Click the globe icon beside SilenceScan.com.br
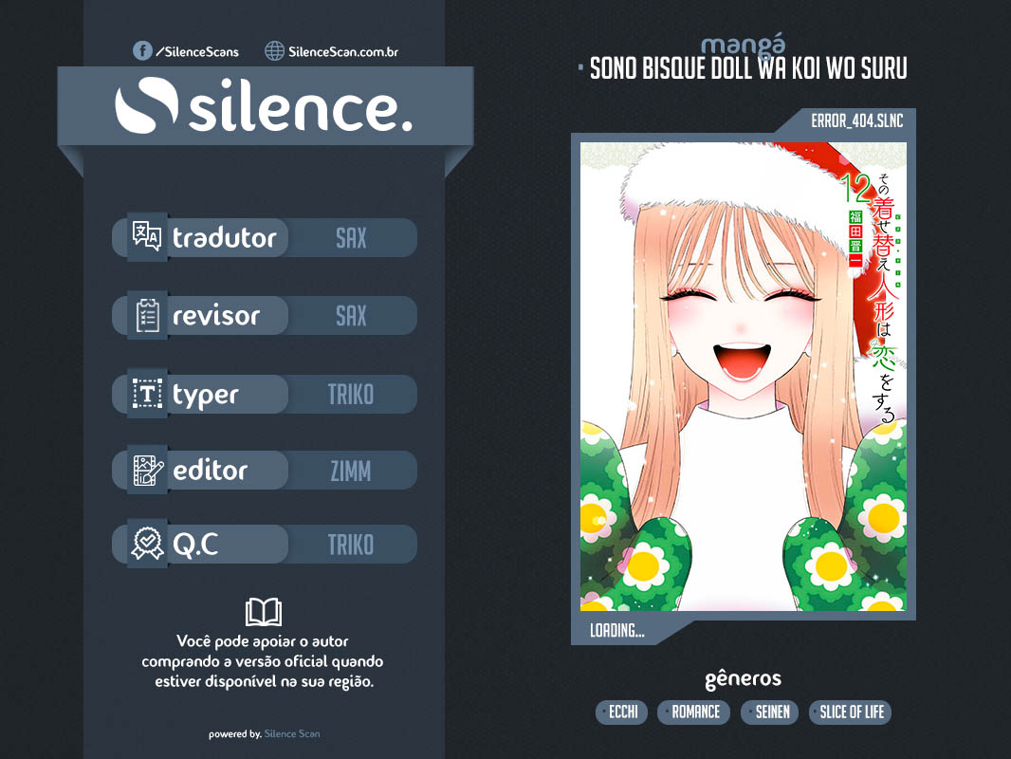This screenshot has width=1011, height=759. 275,51
